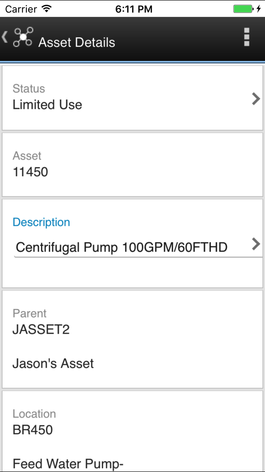This screenshot has width=265, height=472.
Task: Tap the Jason's Asset text
Action: [53, 363]
